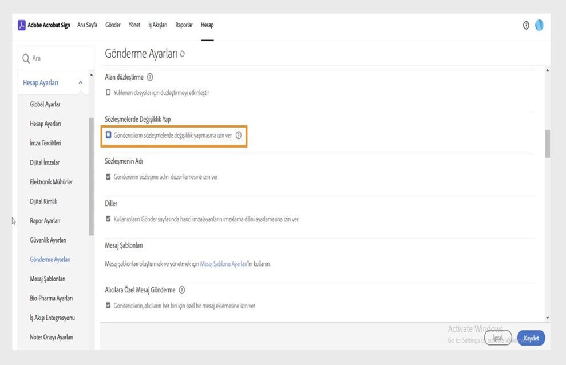This screenshot has width=566, height=365.
Task: Go to Ana Sayfa
Action: [x=86, y=25]
